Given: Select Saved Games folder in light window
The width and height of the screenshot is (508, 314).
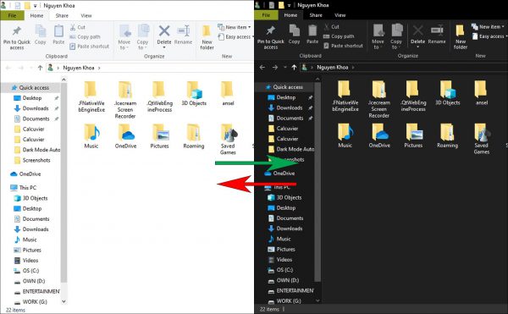Looking at the screenshot, I should pos(228,139).
